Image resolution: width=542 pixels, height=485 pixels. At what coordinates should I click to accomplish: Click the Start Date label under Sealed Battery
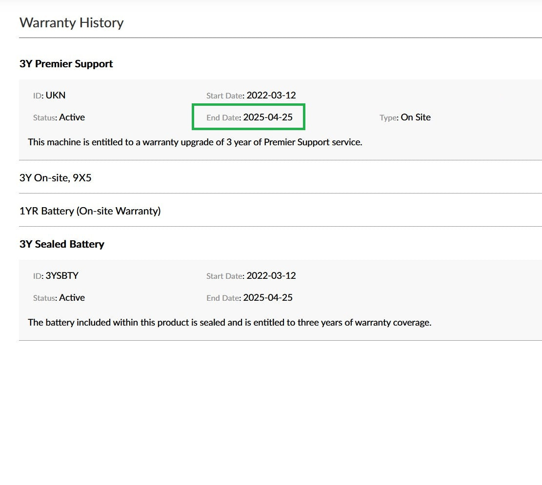pyautogui.click(x=224, y=276)
